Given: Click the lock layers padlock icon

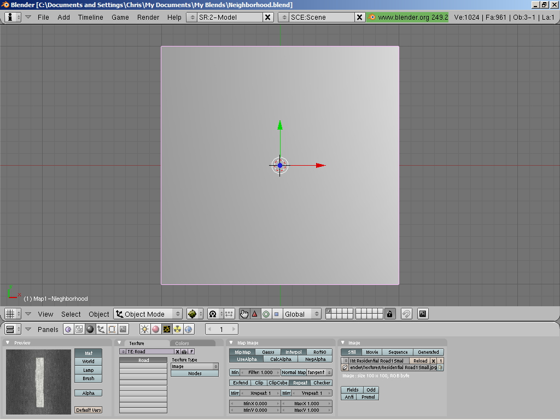Looking at the screenshot, I should pyautogui.click(x=389, y=314).
